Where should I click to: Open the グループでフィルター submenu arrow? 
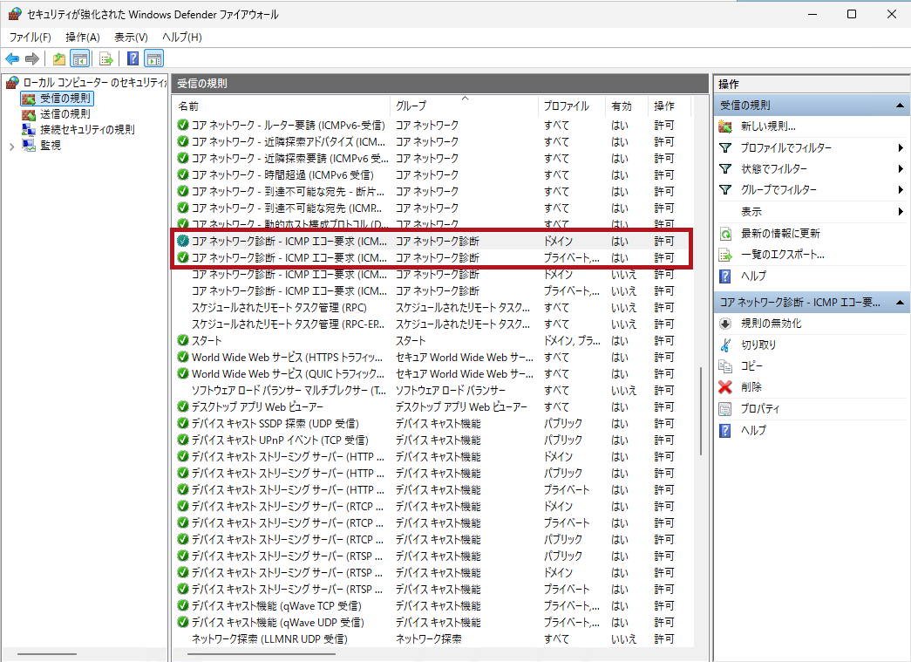(901, 189)
